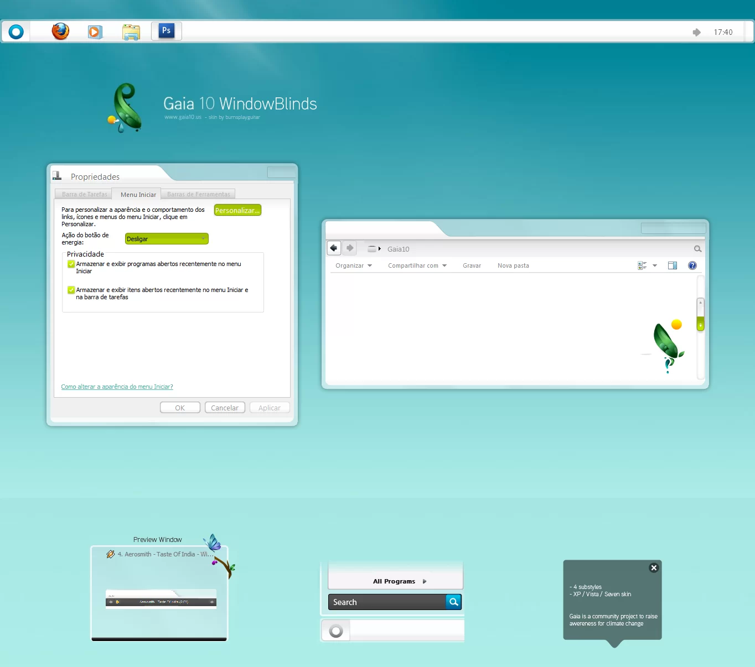
Task: Open link about changing Start menu appearance
Action: point(117,387)
